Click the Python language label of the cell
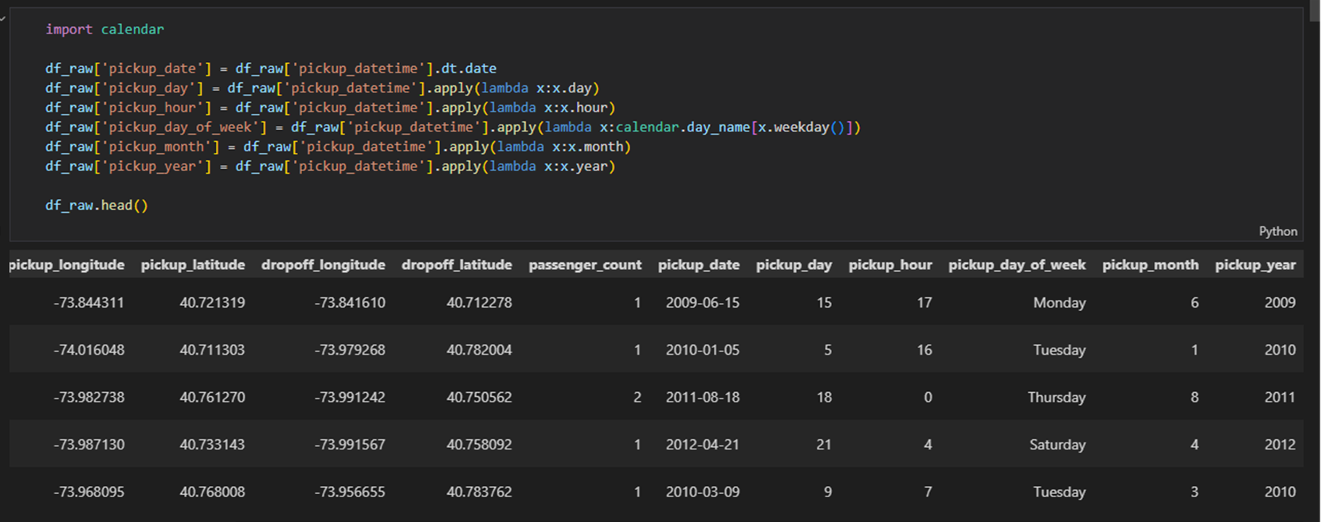The image size is (1322, 522). pos(1277,231)
